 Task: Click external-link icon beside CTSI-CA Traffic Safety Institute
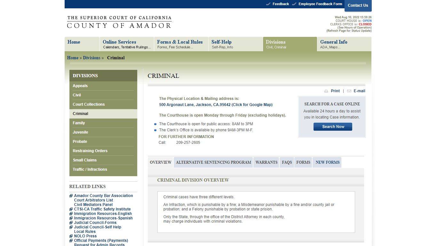[x=71, y=209]
